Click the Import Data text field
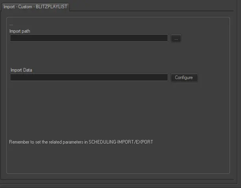 click(89, 77)
